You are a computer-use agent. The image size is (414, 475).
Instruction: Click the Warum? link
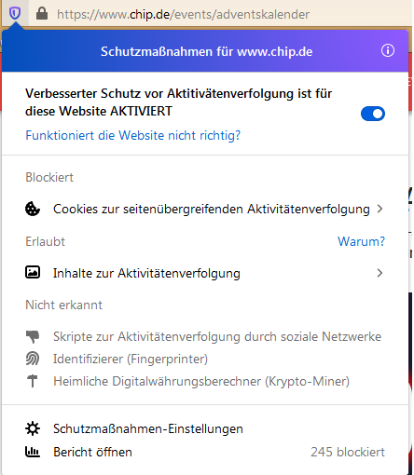point(361,241)
